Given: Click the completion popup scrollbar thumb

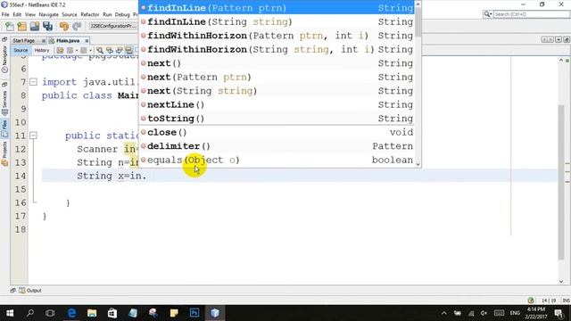Looking at the screenshot, I should pyautogui.click(x=418, y=21).
